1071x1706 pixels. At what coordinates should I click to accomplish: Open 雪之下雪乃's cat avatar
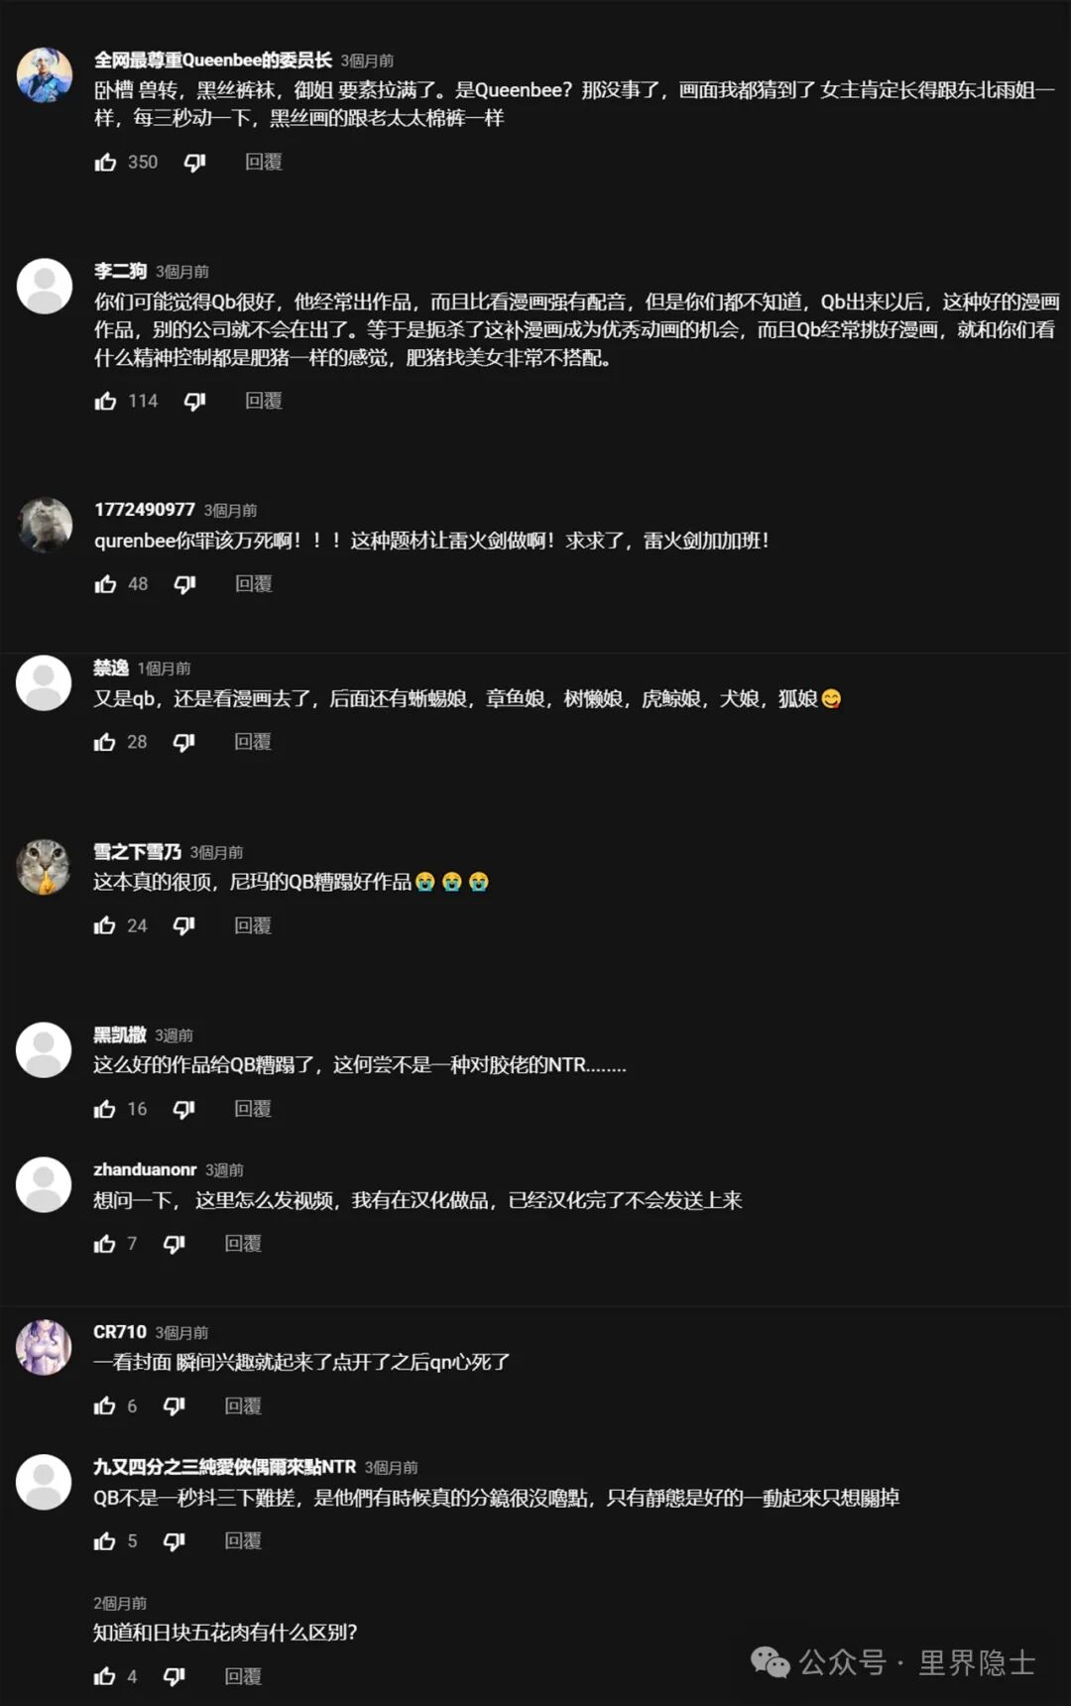coord(45,867)
